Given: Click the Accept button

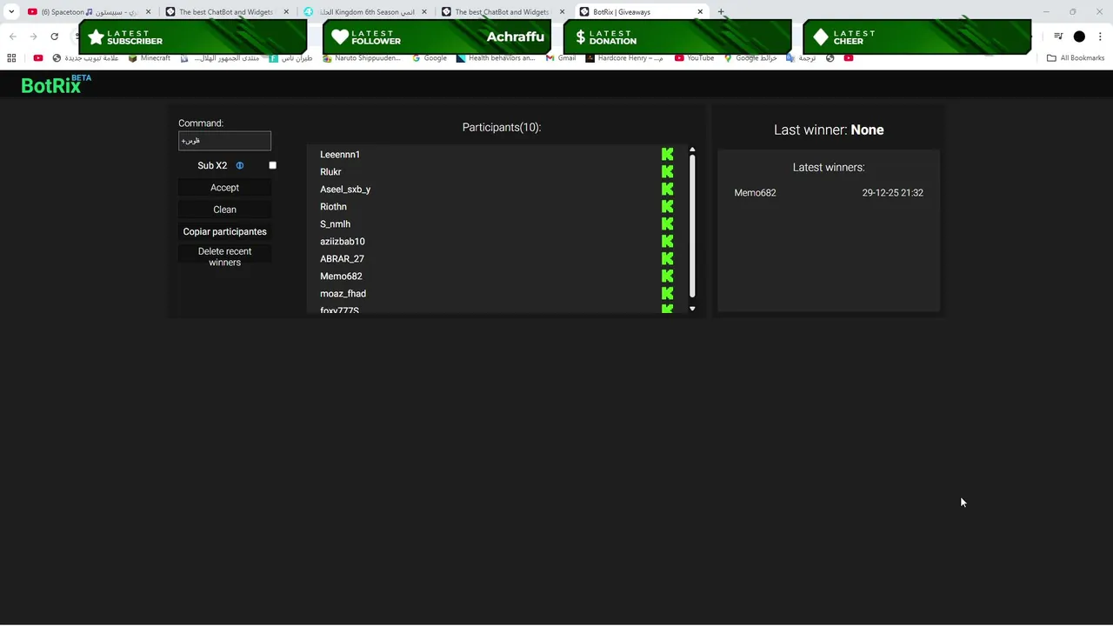Looking at the screenshot, I should tap(224, 188).
